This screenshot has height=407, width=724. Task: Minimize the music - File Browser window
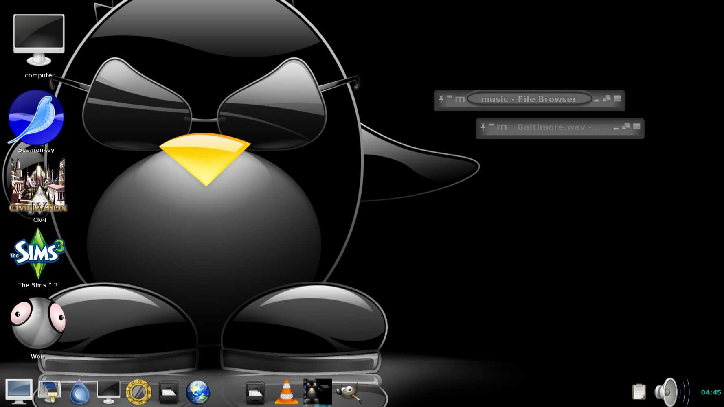pyautogui.click(x=597, y=100)
